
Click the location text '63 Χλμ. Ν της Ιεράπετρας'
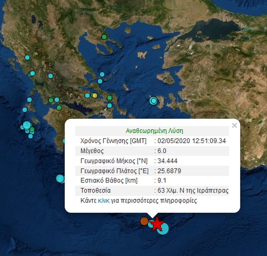pyautogui.click(x=193, y=190)
